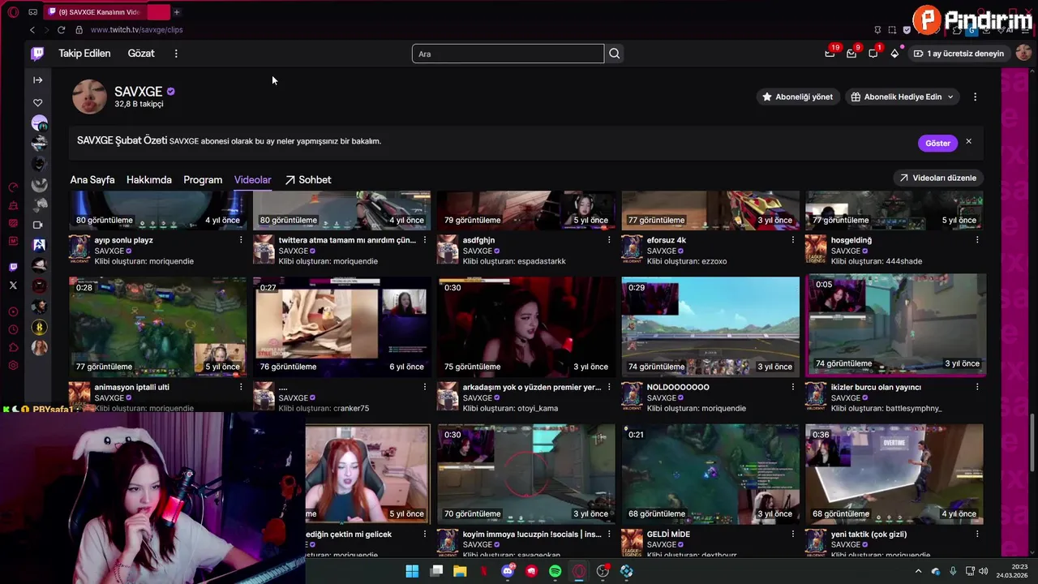Play the 'animasyon iptalli ulti' clip thumbnail
1038x584 pixels.
[x=158, y=326]
